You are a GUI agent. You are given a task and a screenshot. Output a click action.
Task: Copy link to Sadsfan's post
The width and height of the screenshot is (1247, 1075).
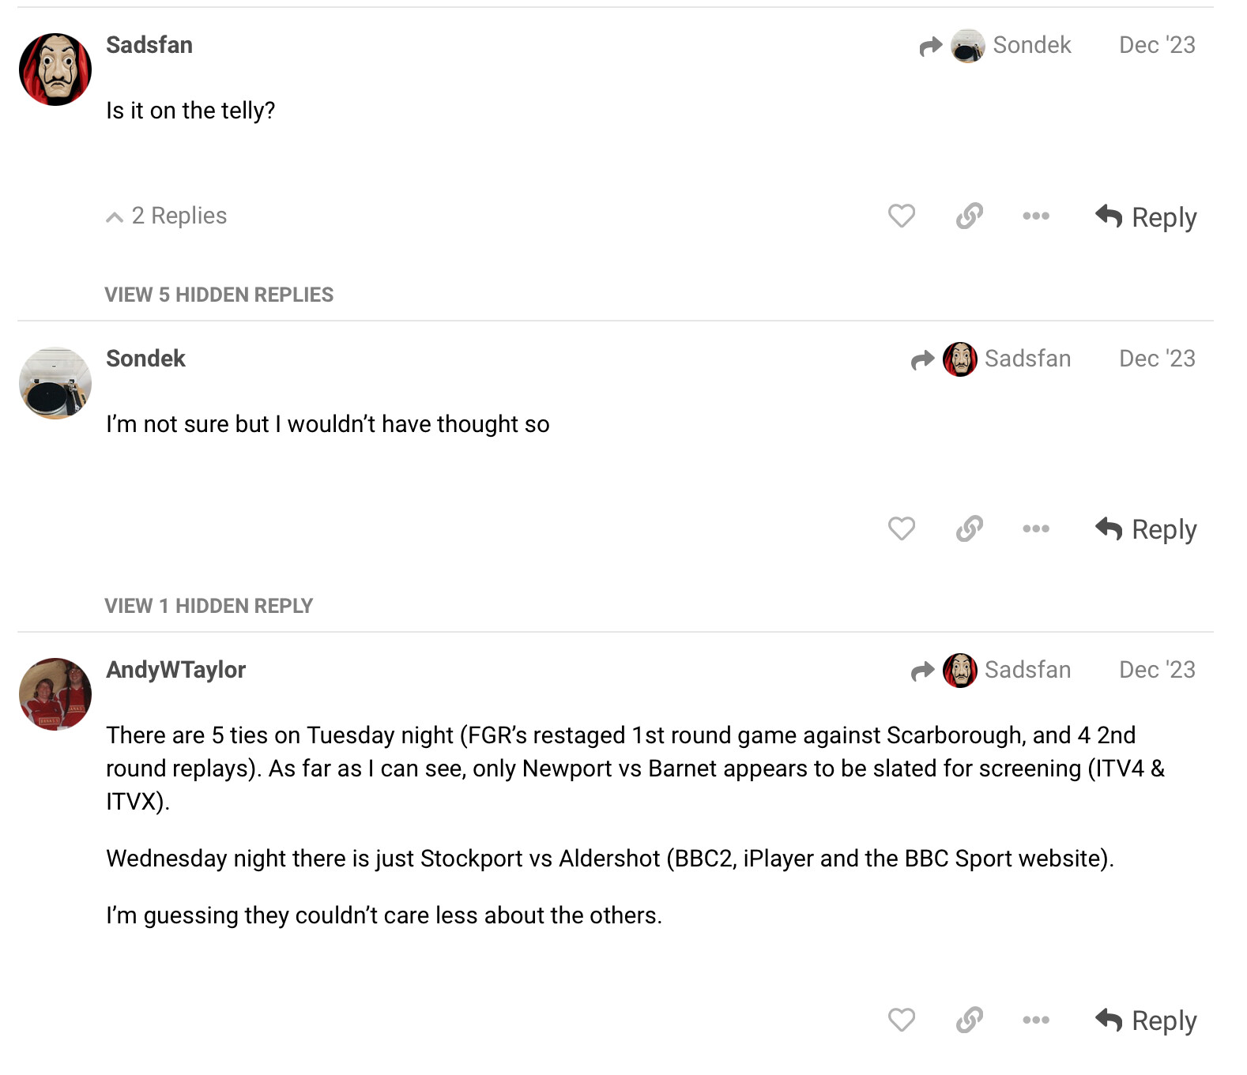[969, 216]
